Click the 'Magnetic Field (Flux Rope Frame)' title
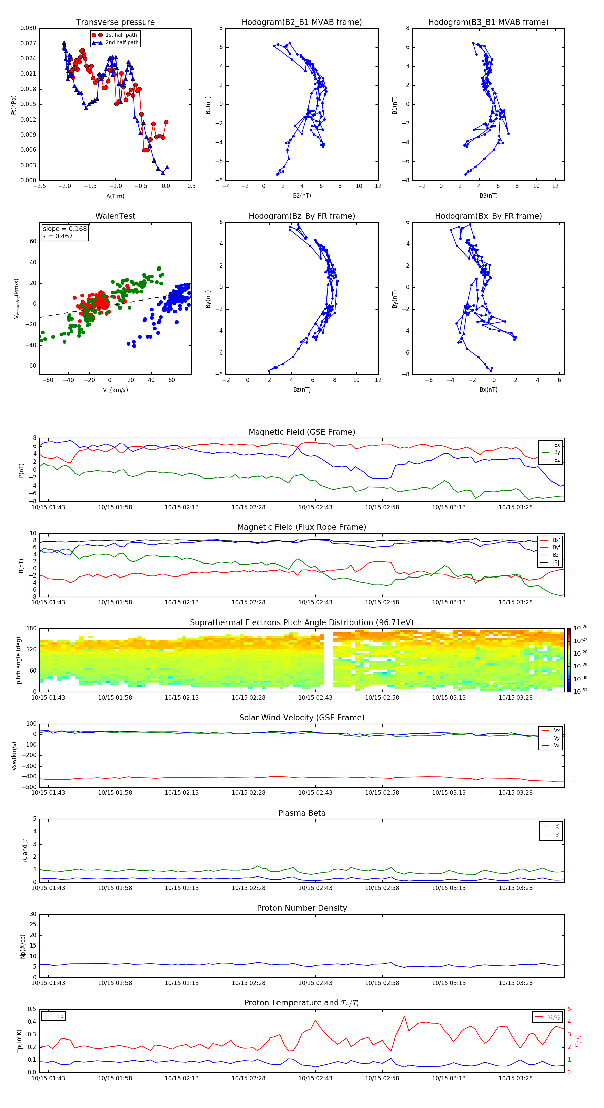Screen dimensions: 604x1108 click(x=302, y=527)
